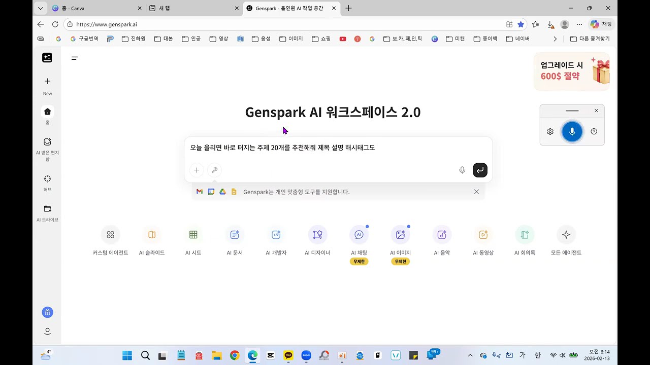The height and width of the screenshot is (365, 650).
Task: Open the 다른 즐겨찾기 folder
Action: (590, 39)
